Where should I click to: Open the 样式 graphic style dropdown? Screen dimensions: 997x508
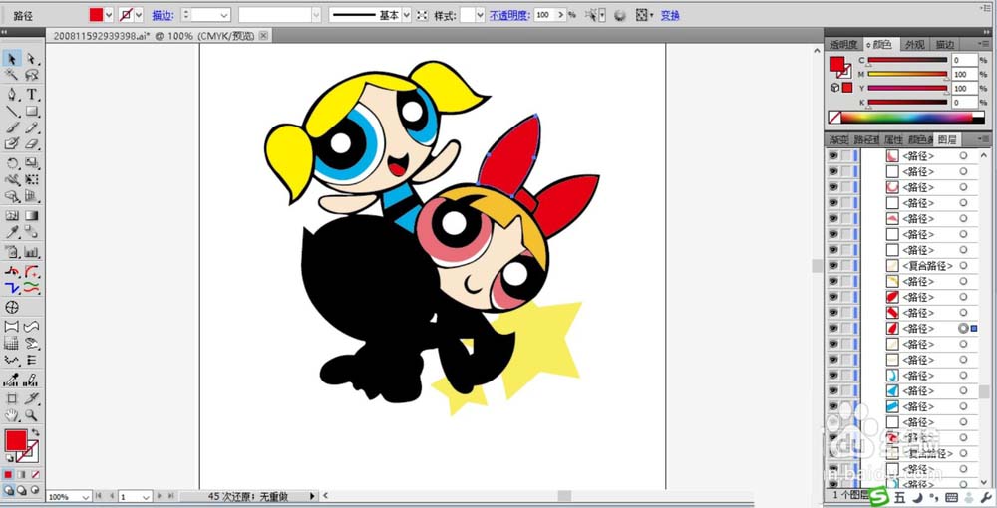481,15
